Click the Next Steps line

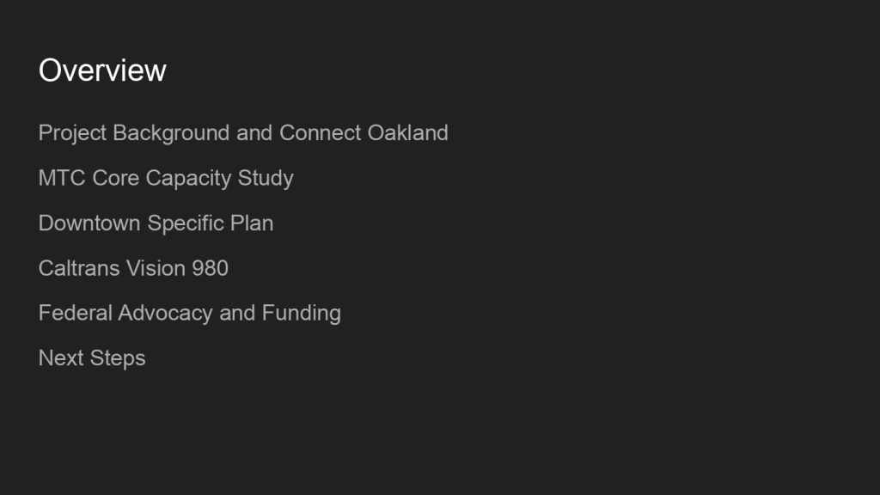pyautogui.click(x=92, y=357)
